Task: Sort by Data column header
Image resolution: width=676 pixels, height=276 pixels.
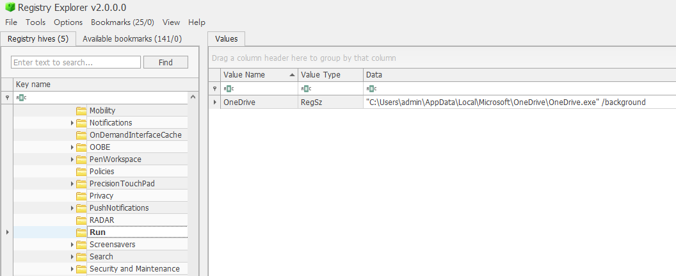Action: pyautogui.click(x=520, y=75)
